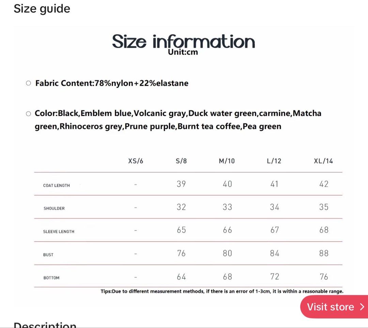Select the XL/14 size column header
The image size is (368, 328).
click(x=323, y=161)
